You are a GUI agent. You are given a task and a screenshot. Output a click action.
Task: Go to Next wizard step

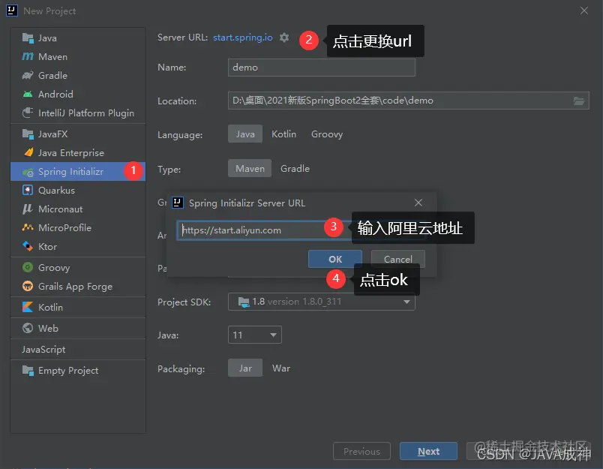pos(428,451)
